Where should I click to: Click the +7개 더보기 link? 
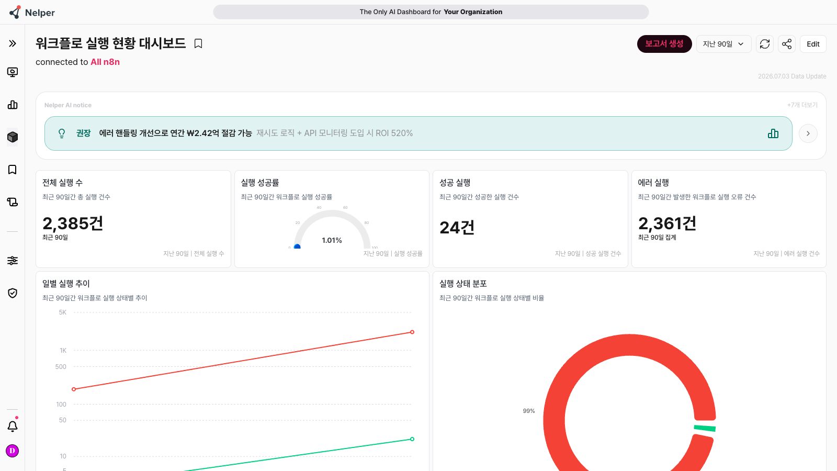tap(802, 105)
